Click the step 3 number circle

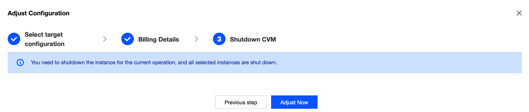tap(219, 39)
